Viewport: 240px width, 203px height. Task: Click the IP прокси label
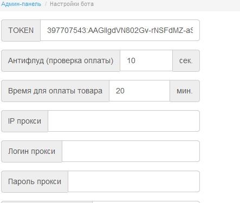coord(24,121)
